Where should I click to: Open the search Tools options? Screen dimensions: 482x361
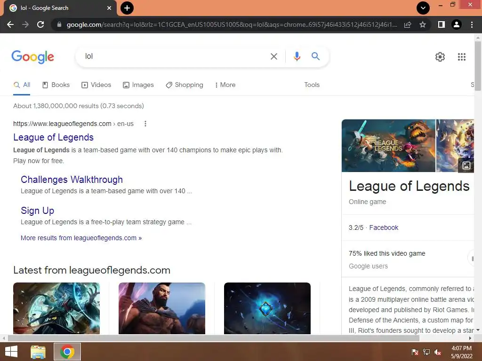pos(312,85)
